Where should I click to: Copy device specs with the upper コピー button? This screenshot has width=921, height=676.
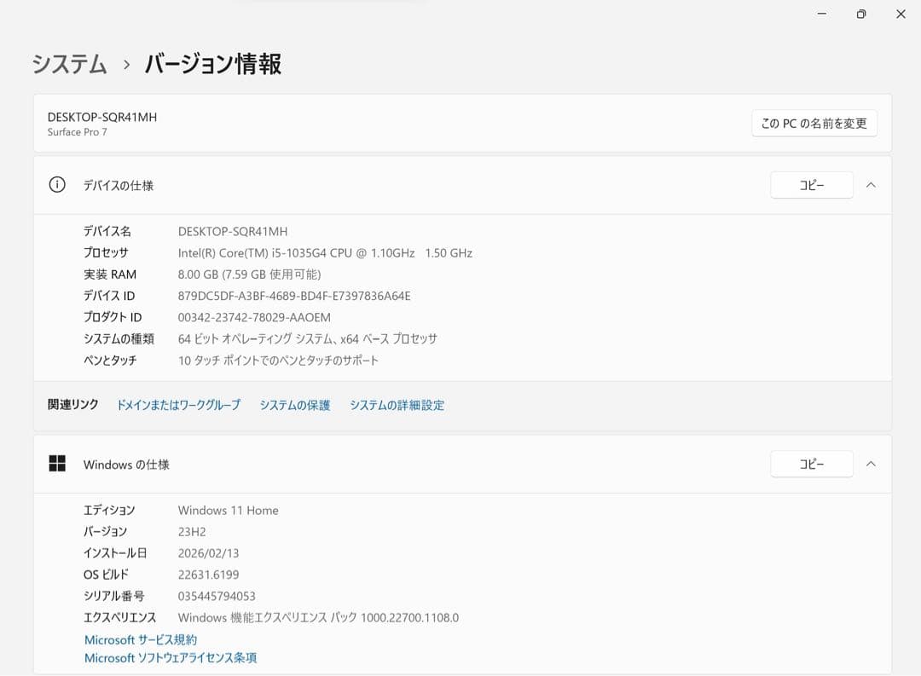[x=811, y=184]
